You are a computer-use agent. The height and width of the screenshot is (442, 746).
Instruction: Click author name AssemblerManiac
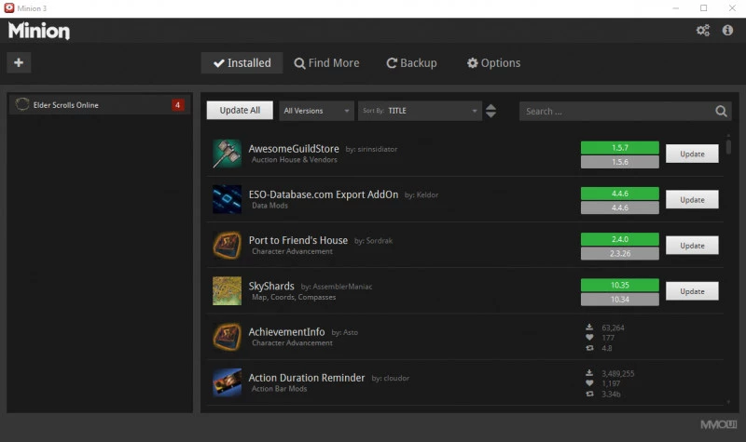pyautogui.click(x=342, y=287)
